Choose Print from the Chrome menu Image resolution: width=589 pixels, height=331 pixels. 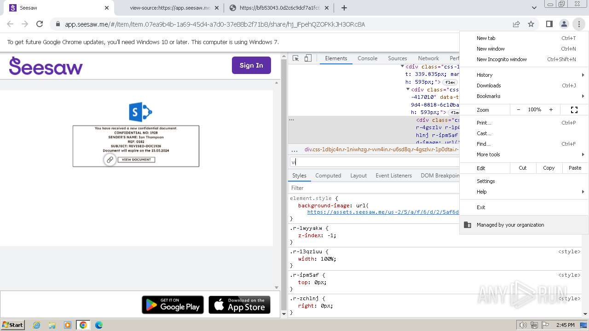point(524,123)
